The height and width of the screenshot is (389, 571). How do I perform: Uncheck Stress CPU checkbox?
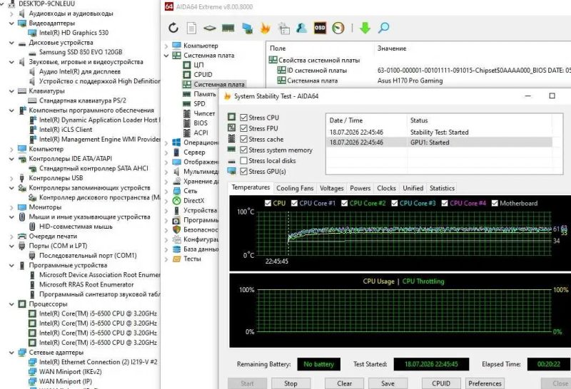[243, 118]
